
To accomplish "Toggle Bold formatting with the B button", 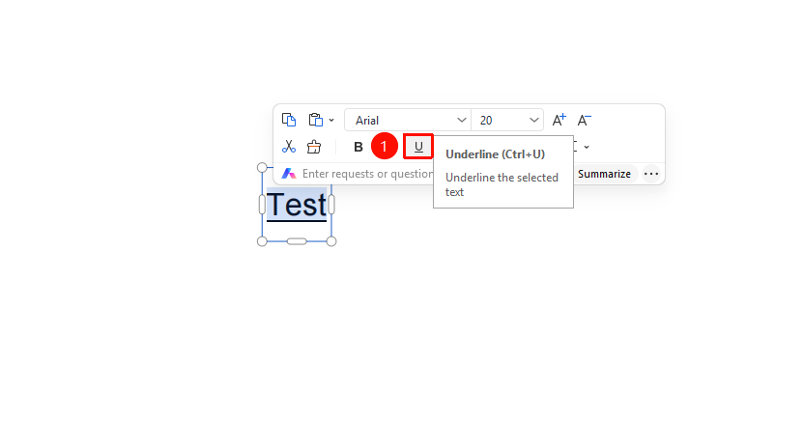I will [x=358, y=148].
